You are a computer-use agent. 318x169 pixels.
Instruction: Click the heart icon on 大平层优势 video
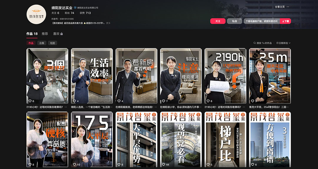coord(119,165)
